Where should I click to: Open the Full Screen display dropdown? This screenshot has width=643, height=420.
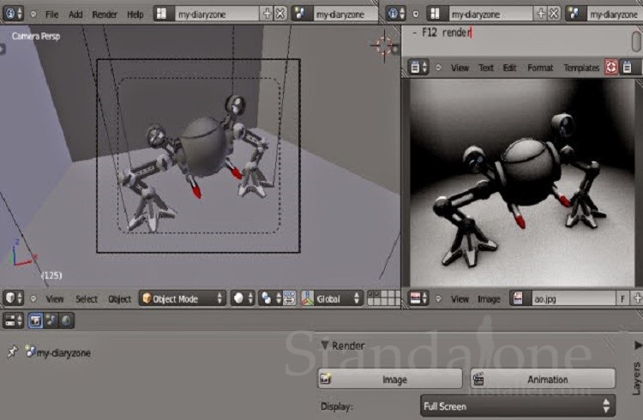tap(518, 406)
